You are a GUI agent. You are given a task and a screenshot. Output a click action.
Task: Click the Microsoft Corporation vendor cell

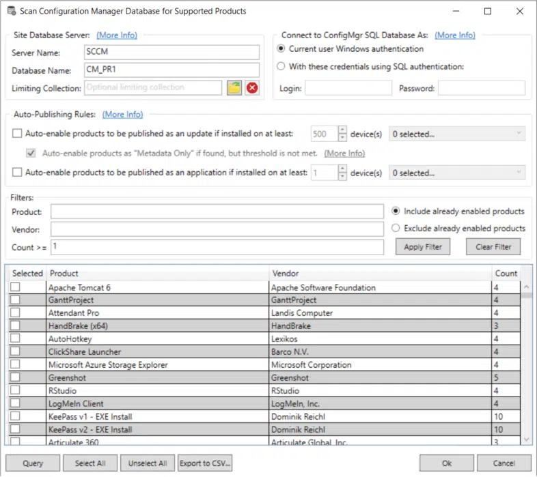tap(380, 365)
